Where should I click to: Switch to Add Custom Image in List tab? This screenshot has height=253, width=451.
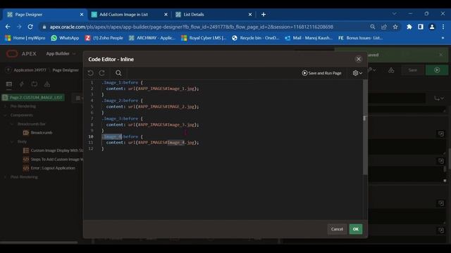(124, 14)
